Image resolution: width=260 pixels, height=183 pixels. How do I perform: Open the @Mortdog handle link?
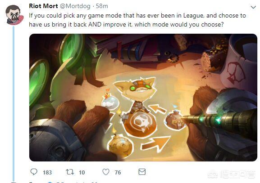75,6
